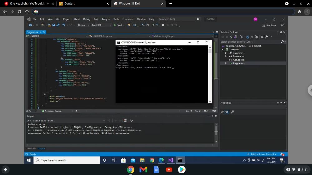This screenshot has width=312, height=175.
Task: Pin the Program.cs tab
Action: point(41,32)
